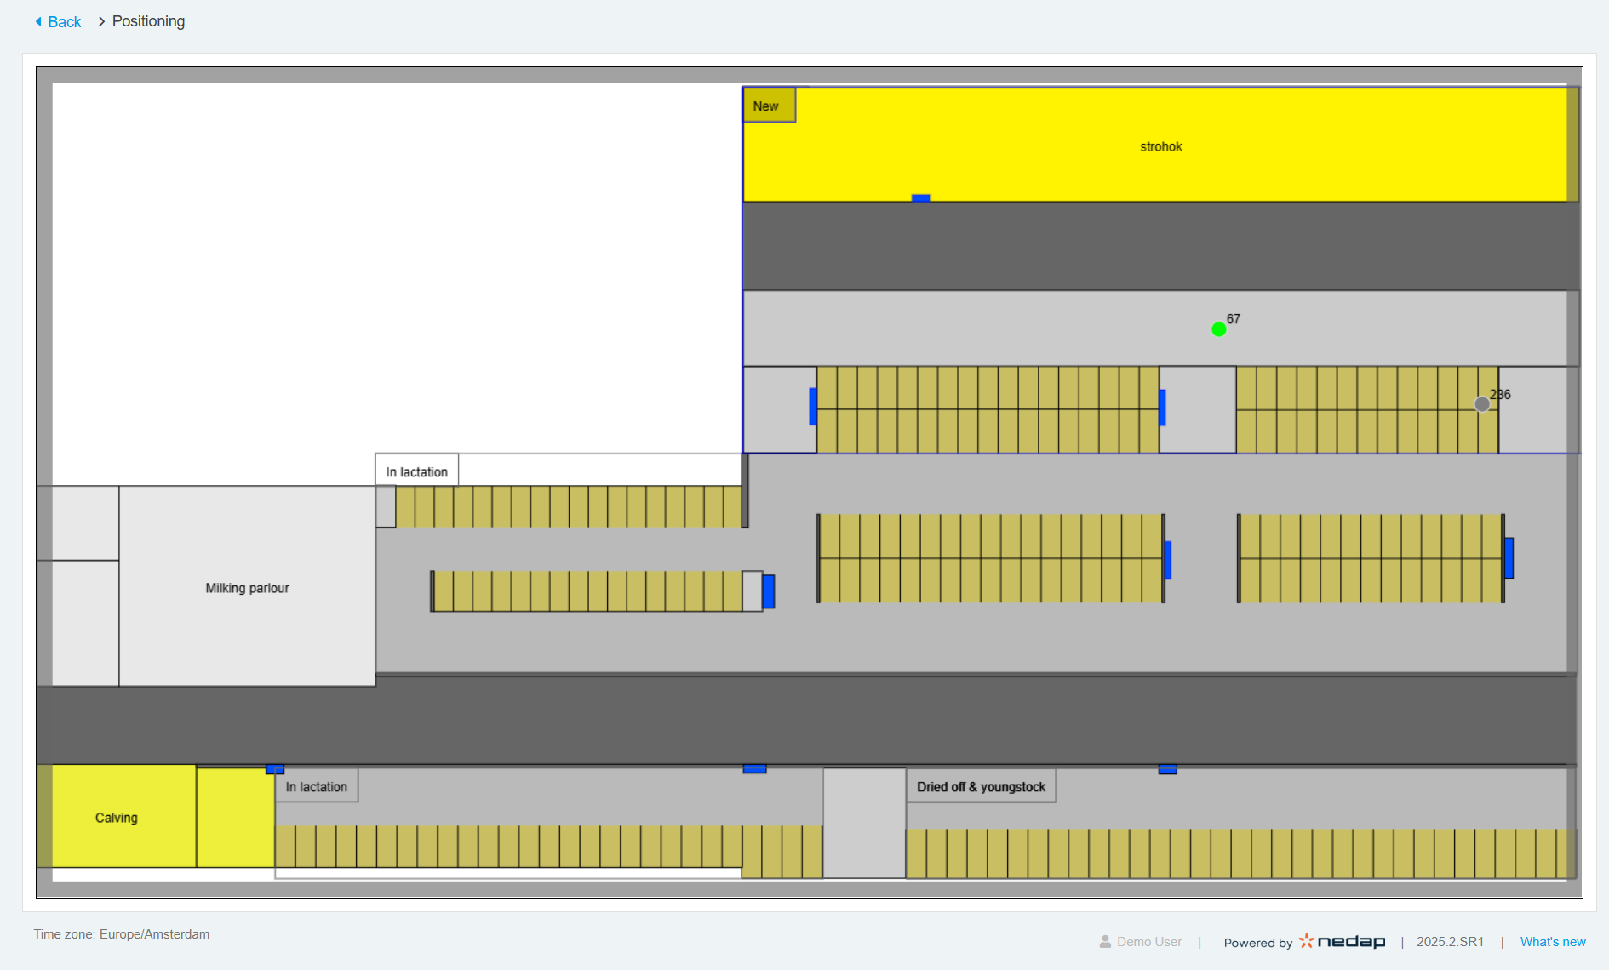The width and height of the screenshot is (1609, 970).
Task: Select the Dried off & youngstock label
Action: 981,786
